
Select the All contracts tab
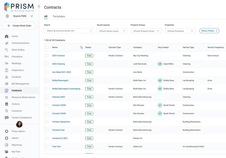click(x=46, y=16)
